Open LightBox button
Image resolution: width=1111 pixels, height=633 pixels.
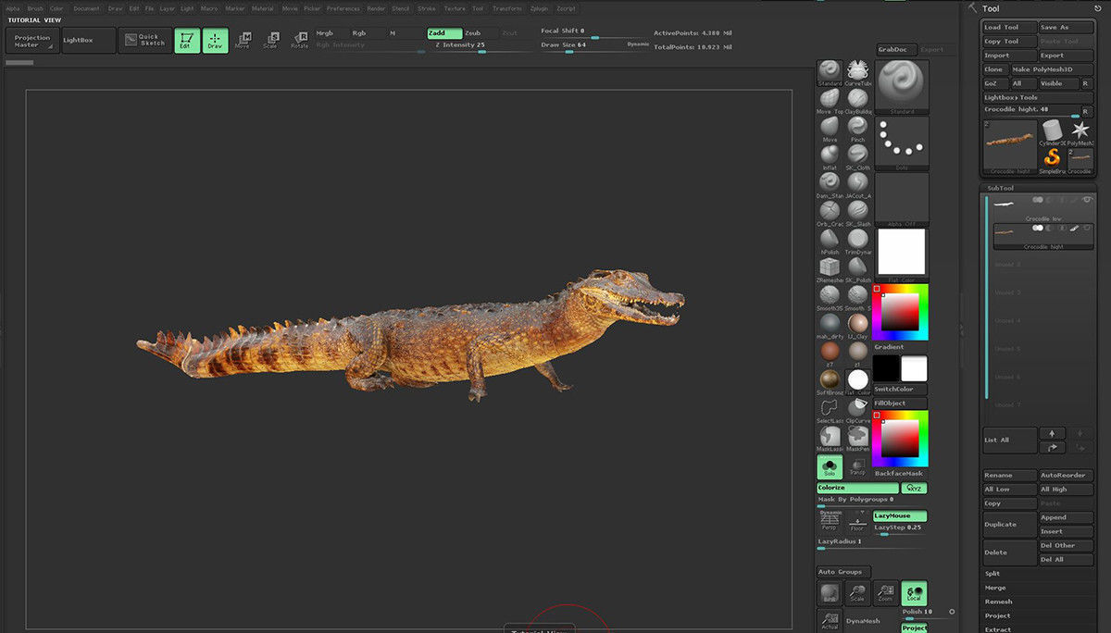point(89,41)
